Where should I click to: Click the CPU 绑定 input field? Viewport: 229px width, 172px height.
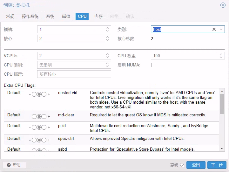(74, 74)
